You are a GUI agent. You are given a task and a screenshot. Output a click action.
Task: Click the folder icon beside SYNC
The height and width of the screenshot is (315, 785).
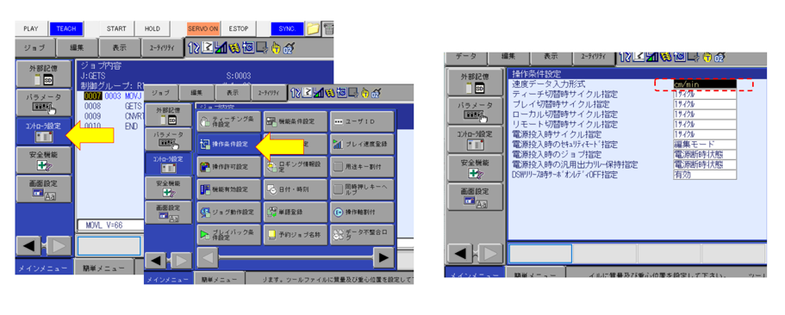(x=314, y=29)
